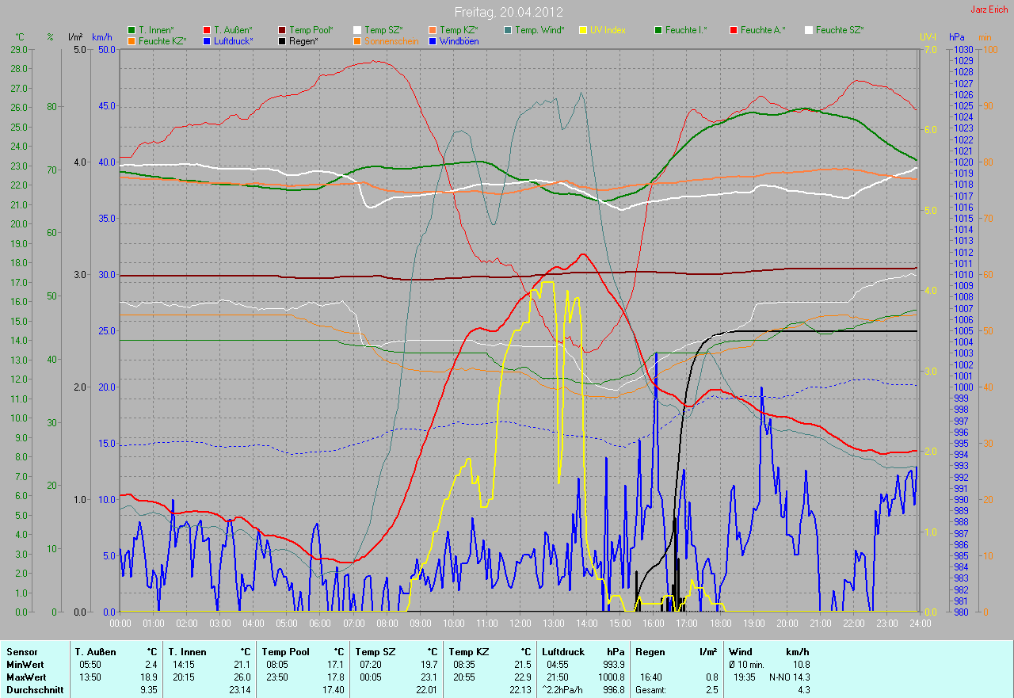Select the 'Regen*' legend label
The height and width of the screenshot is (698, 1014).
click(303, 40)
